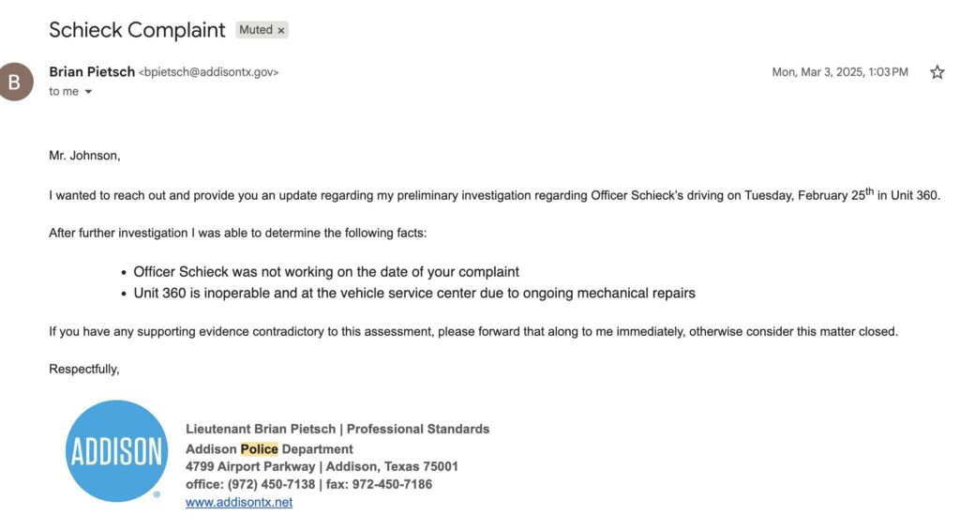Expand the "to me" recipient details arrow

(89, 92)
